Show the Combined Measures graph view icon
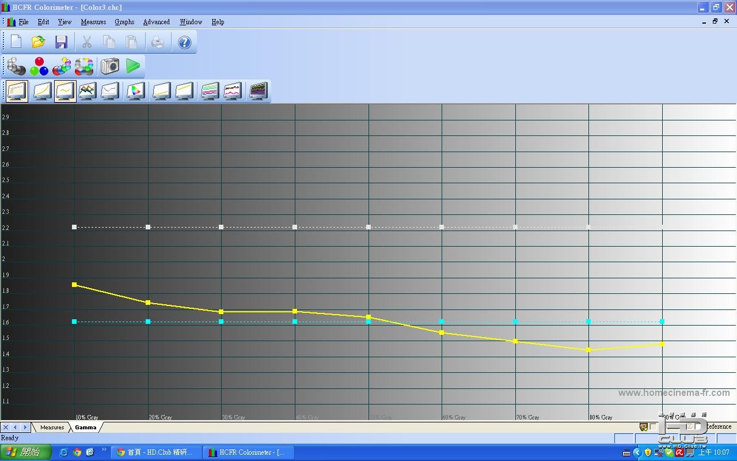737x461 pixels. (258, 91)
